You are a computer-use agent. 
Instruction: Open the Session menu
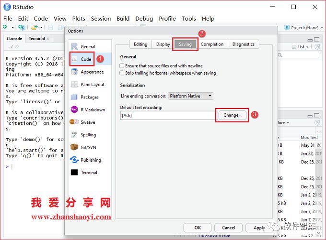point(101,19)
